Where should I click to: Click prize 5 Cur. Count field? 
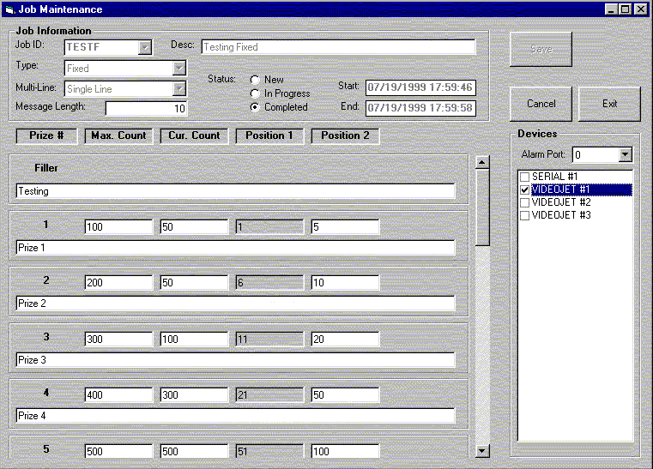point(194,451)
